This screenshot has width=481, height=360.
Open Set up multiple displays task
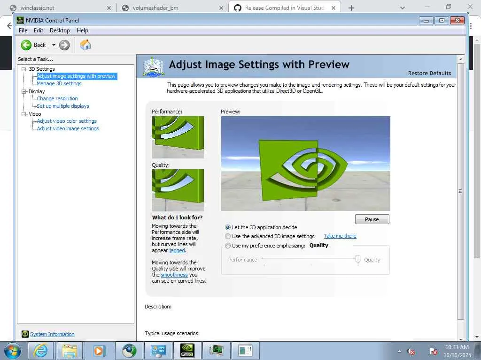click(x=63, y=106)
